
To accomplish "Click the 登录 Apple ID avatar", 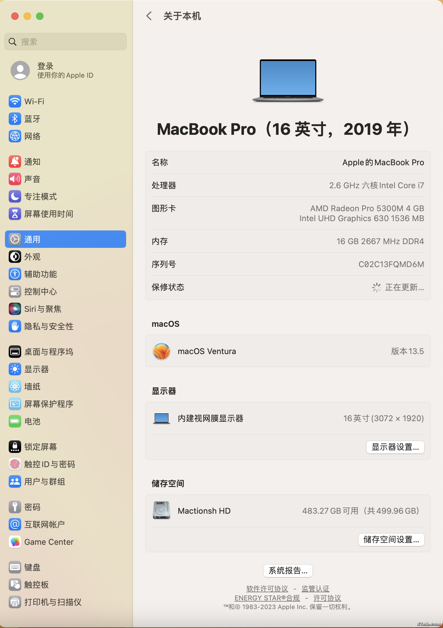I will tap(20, 71).
